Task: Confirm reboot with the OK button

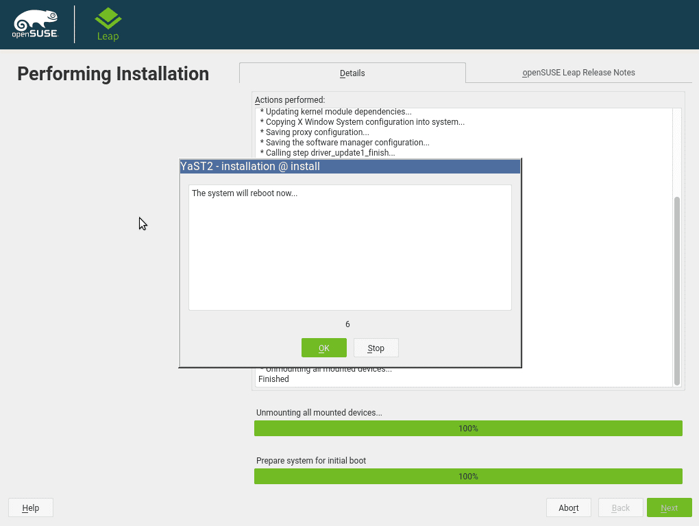Action: tap(323, 348)
